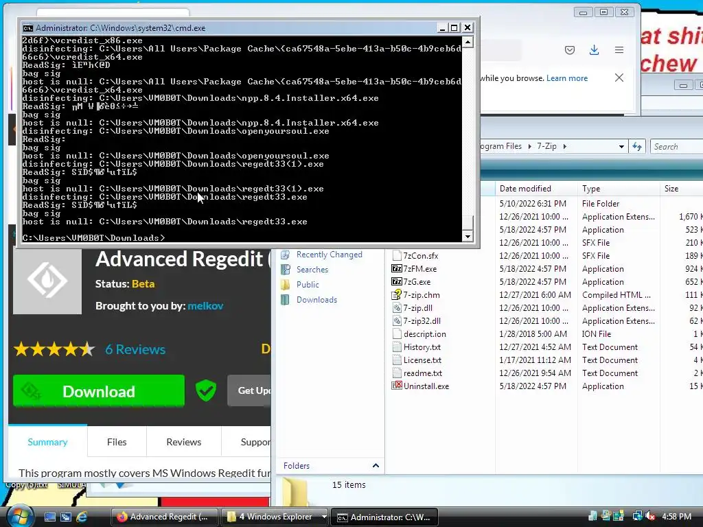
Task: Switch to Administrator cmd taskbar button
Action: (384, 517)
